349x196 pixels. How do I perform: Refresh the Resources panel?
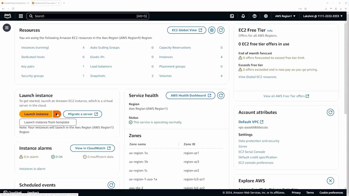click(x=221, y=30)
